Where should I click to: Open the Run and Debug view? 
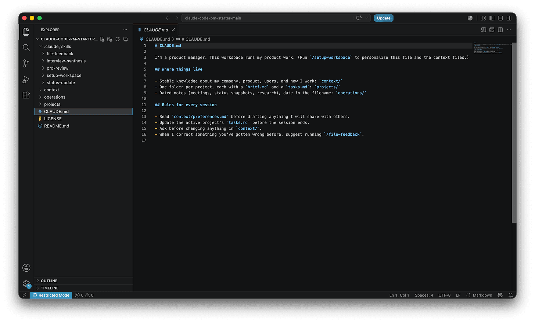pyautogui.click(x=26, y=79)
